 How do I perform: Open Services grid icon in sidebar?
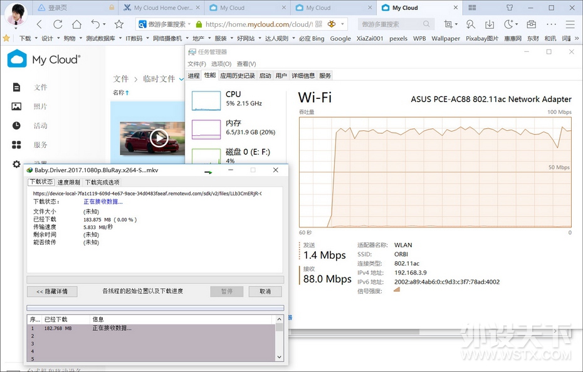tap(16, 145)
